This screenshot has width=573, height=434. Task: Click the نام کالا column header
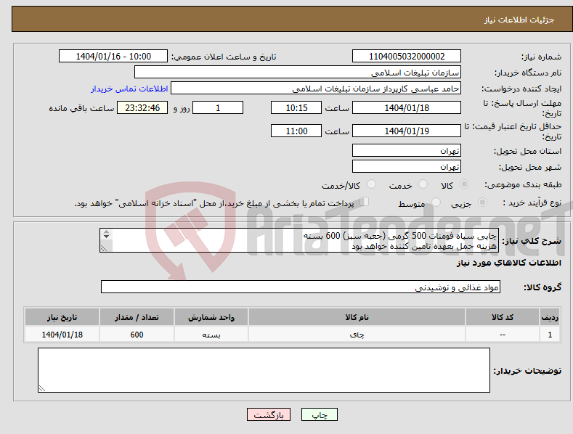point(357,317)
